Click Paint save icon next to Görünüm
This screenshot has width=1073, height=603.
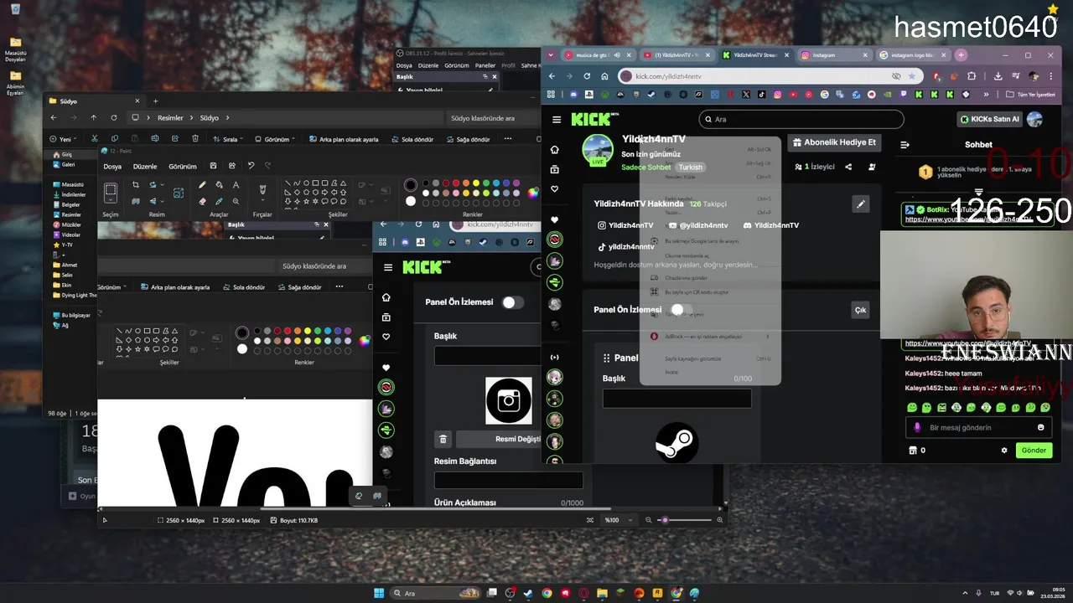tap(213, 166)
